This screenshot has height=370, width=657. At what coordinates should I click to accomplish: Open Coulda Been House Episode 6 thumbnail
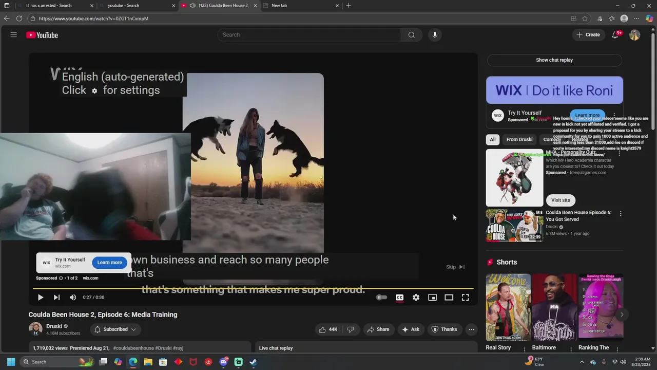tap(514, 225)
